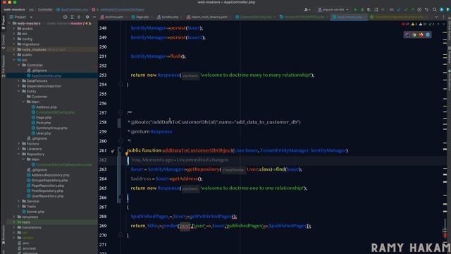Click Controller in the breadcrumb bar
451x254 pixels.
click(45, 9)
